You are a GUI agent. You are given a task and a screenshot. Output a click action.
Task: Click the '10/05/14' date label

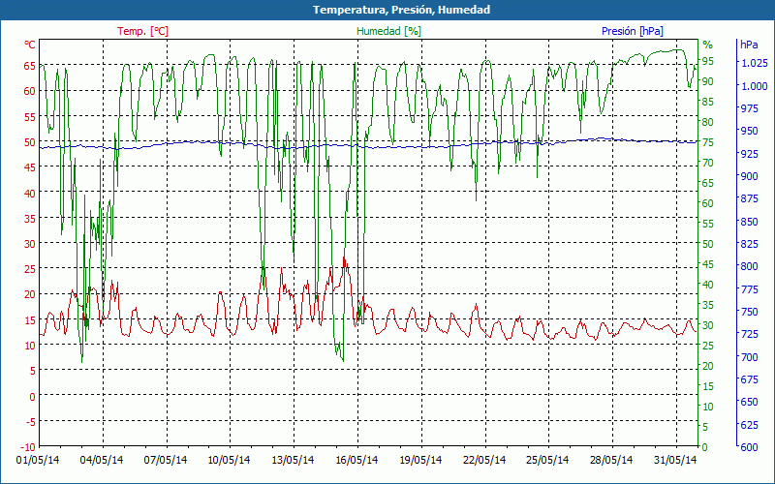(x=229, y=460)
